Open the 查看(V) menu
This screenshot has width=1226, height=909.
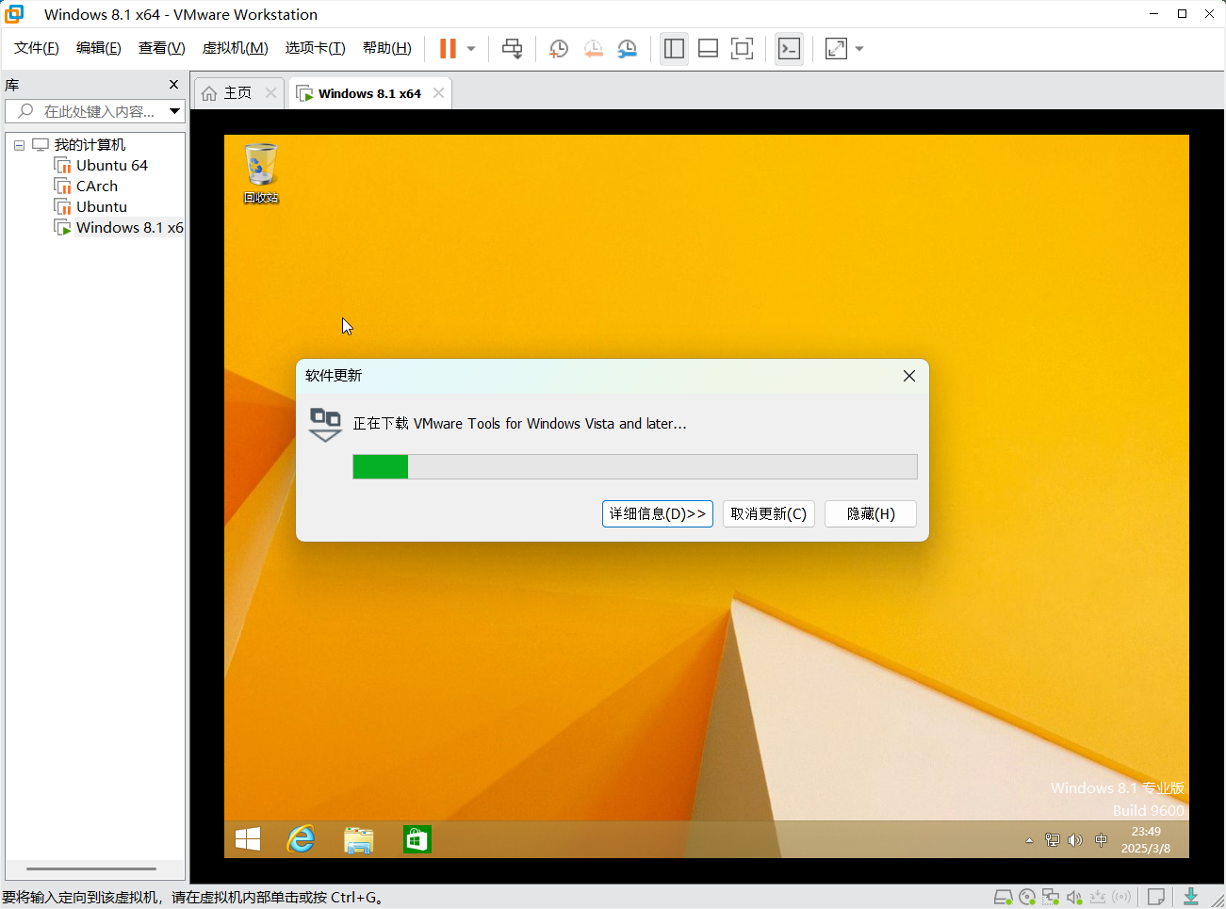point(161,48)
